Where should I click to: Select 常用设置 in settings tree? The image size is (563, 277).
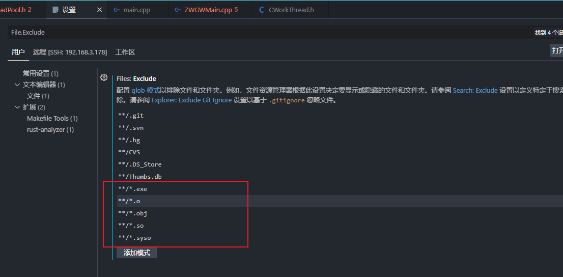coord(40,74)
